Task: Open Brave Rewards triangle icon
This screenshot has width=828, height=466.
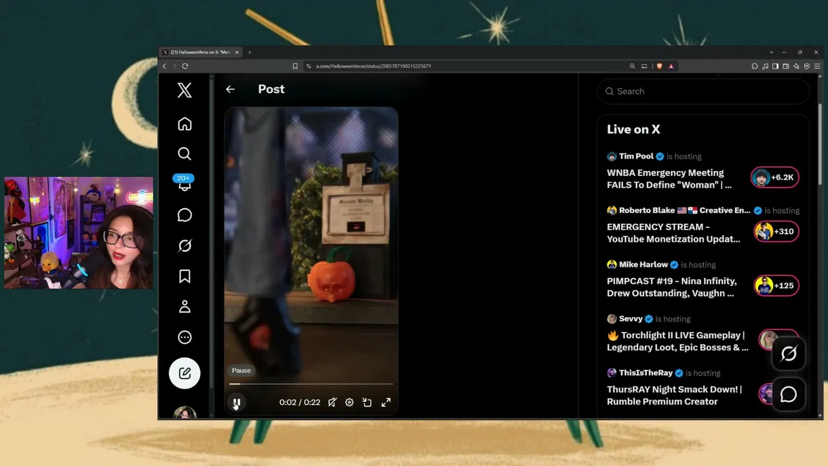Action: (671, 66)
